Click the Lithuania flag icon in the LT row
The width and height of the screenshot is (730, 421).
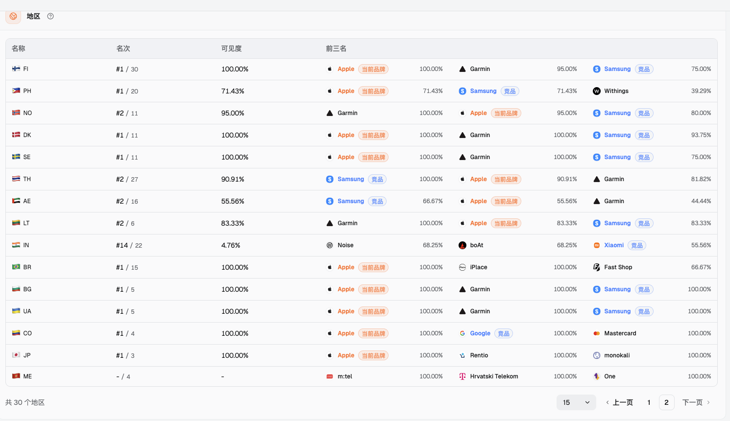coord(16,223)
